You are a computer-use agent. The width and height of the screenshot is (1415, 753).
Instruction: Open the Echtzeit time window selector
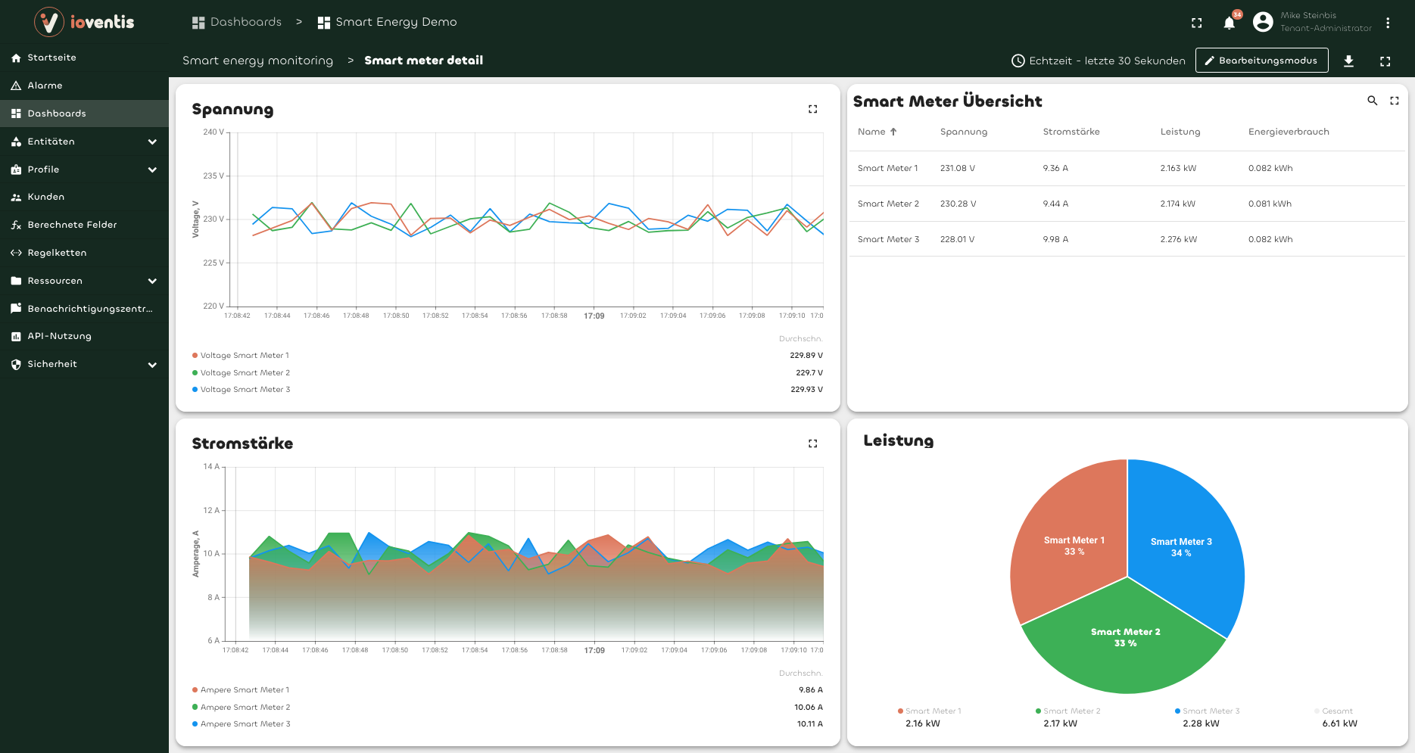(x=1099, y=61)
